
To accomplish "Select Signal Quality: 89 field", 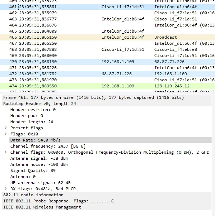I will 111,171.
